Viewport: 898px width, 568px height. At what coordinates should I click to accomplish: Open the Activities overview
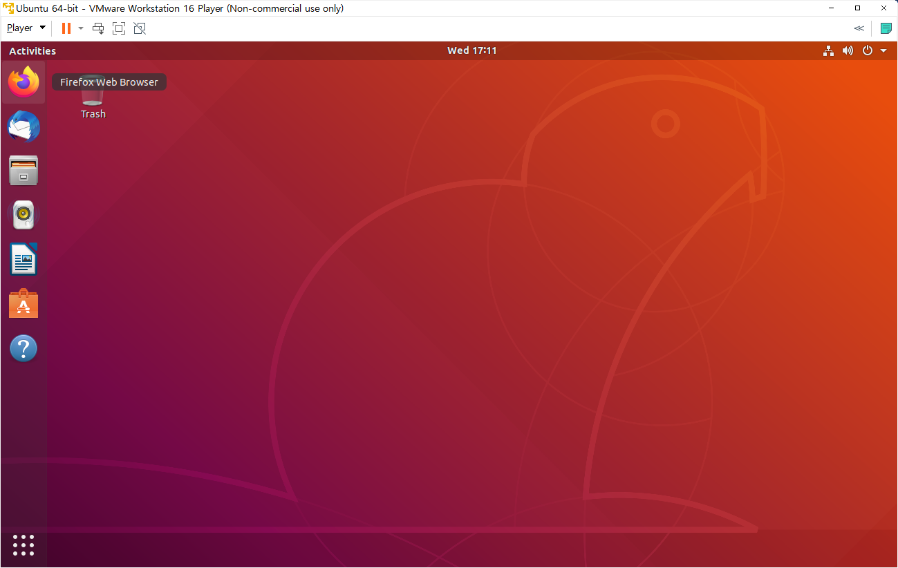32,50
